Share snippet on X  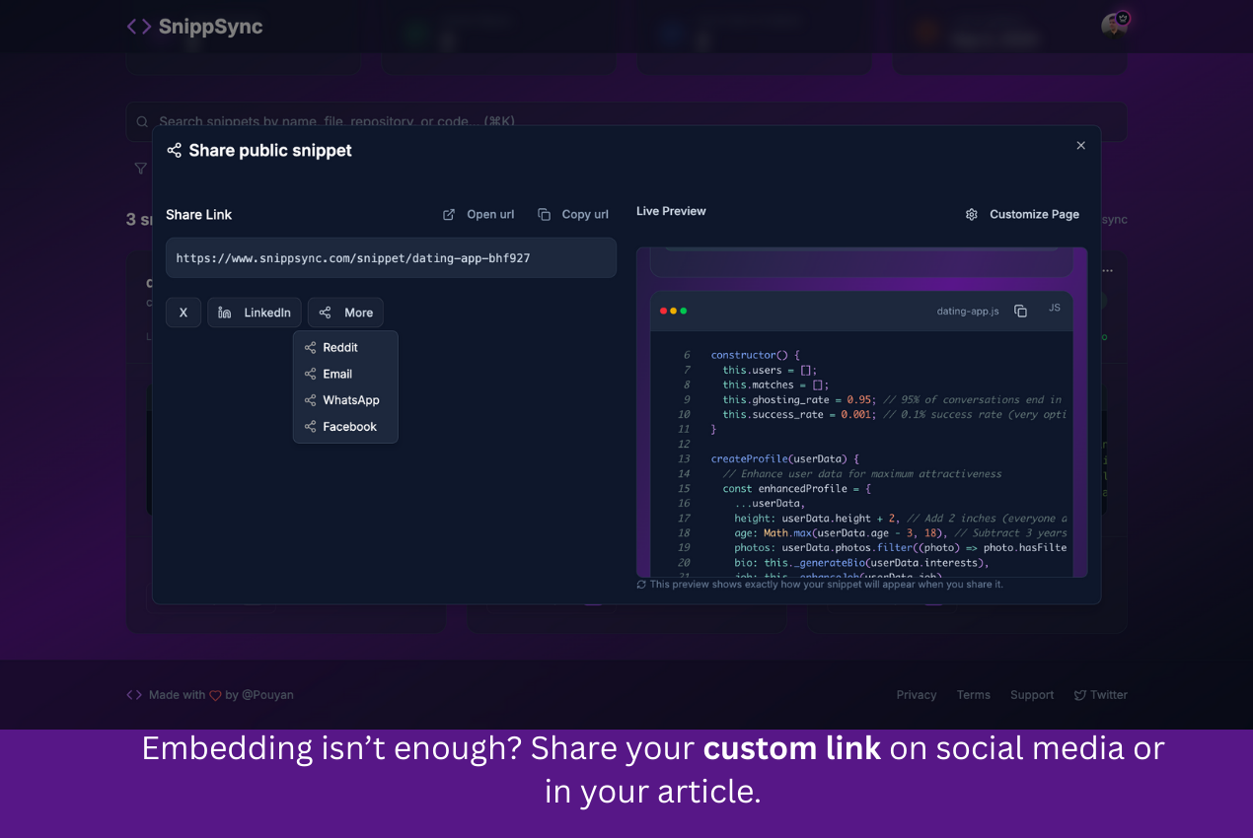point(184,313)
